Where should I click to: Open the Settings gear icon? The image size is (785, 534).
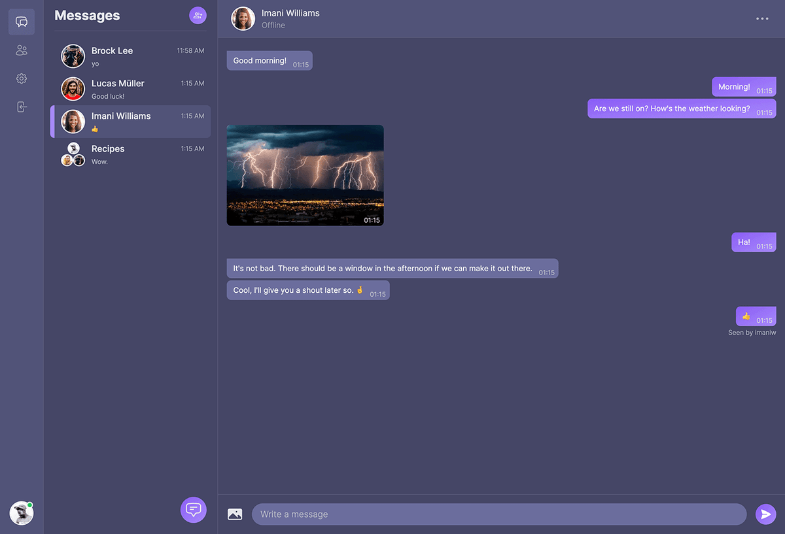click(21, 78)
